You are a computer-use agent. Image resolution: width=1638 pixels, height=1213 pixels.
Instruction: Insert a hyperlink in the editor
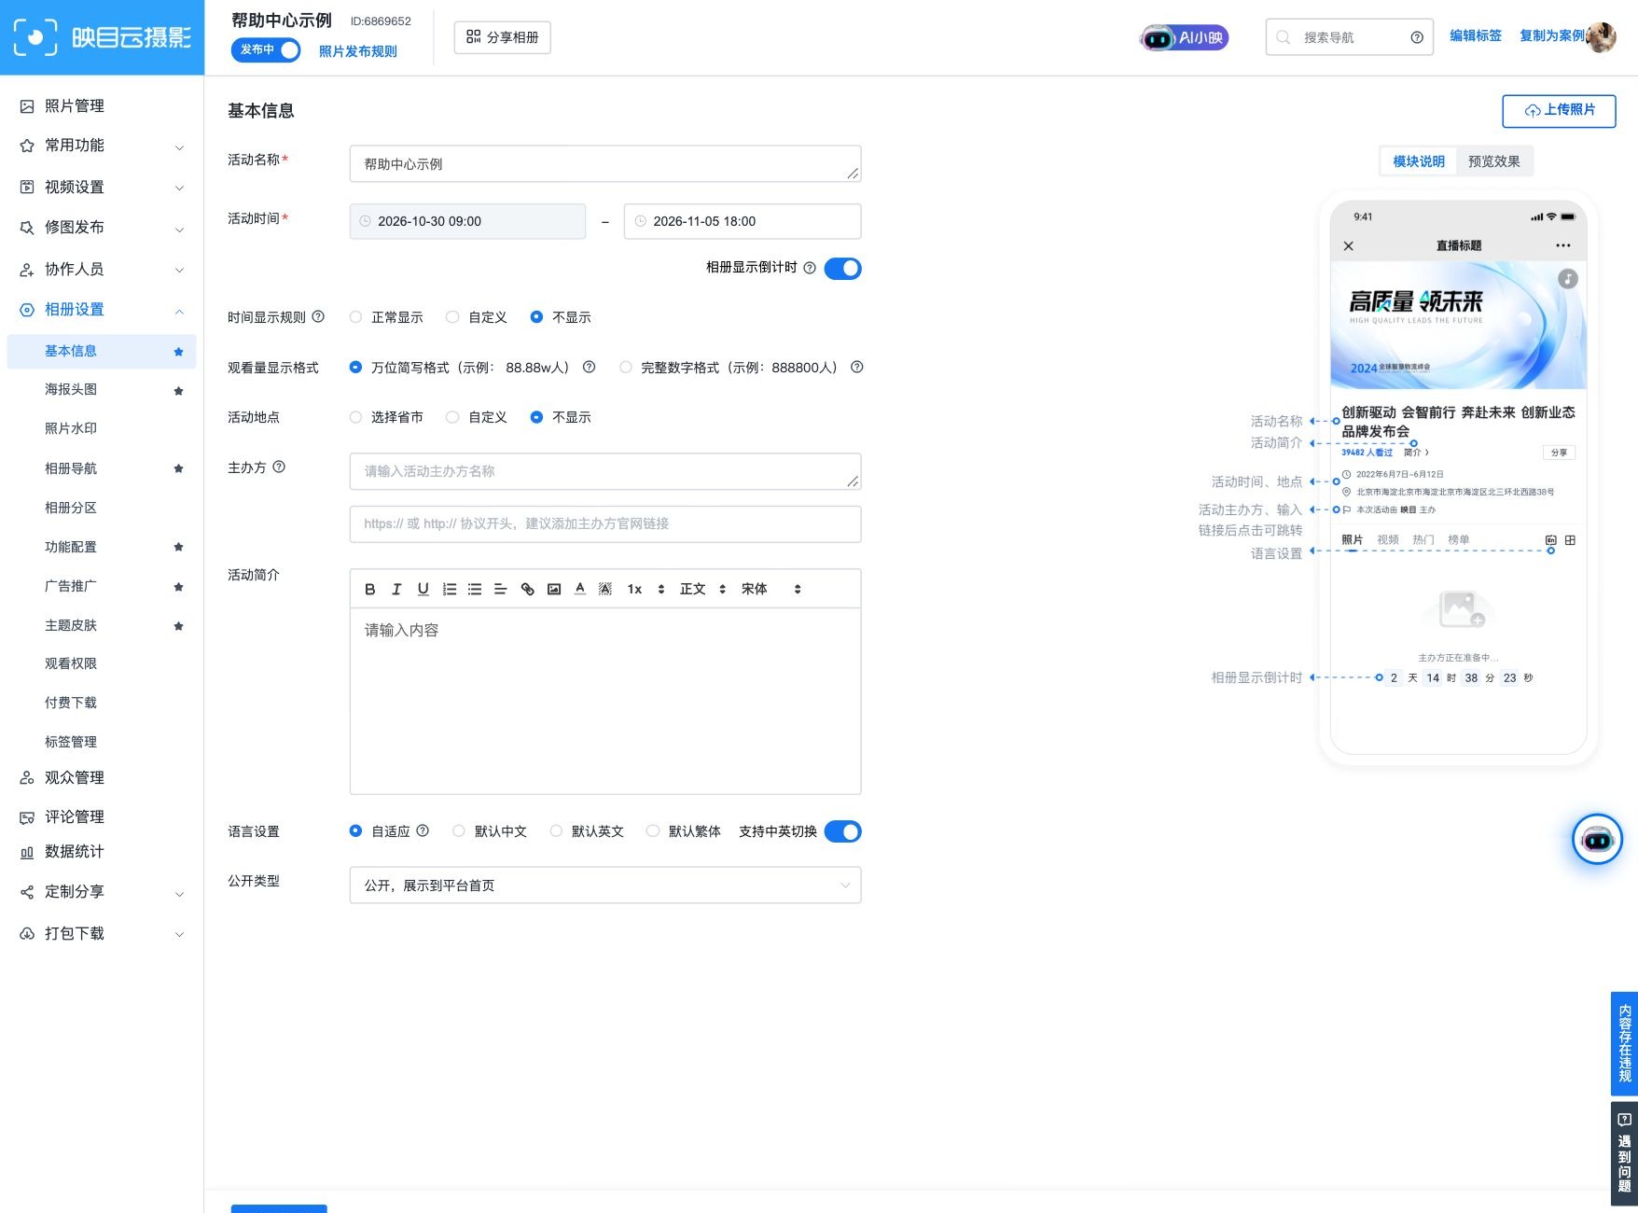(527, 589)
